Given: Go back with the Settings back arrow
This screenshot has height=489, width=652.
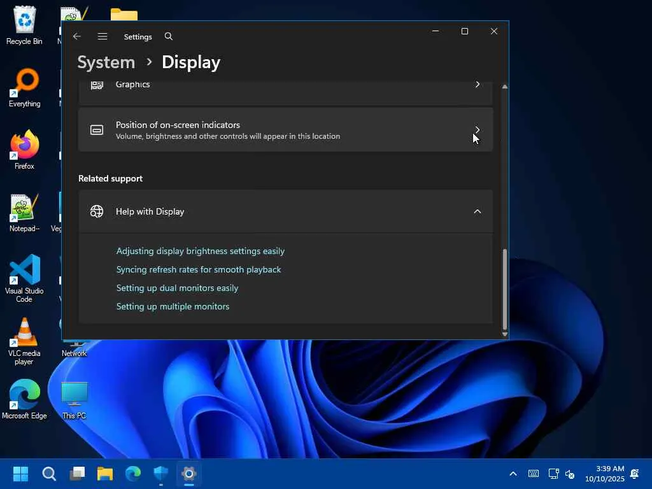Looking at the screenshot, I should (76, 36).
